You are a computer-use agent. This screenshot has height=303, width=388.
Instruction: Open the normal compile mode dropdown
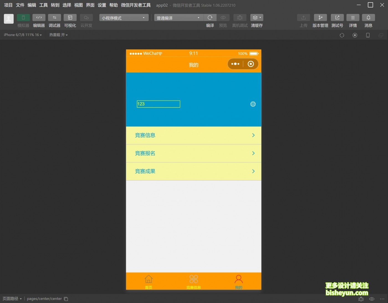pyautogui.click(x=179, y=18)
